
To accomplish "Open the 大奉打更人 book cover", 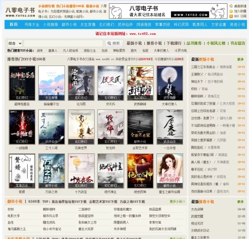I will point(170,83).
